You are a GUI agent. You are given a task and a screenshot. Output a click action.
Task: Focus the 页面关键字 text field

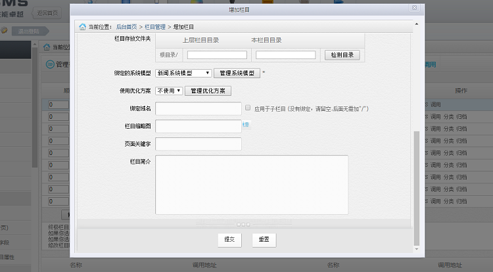click(x=199, y=144)
